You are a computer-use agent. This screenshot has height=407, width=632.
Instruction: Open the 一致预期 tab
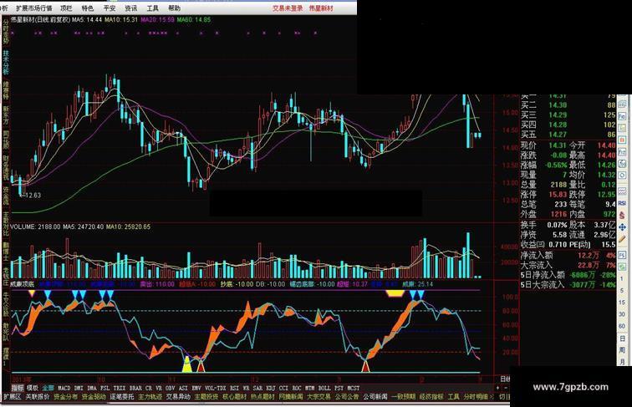(403, 397)
